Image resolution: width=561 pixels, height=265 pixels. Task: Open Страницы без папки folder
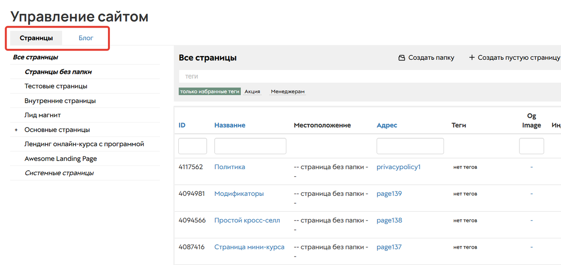tap(58, 72)
